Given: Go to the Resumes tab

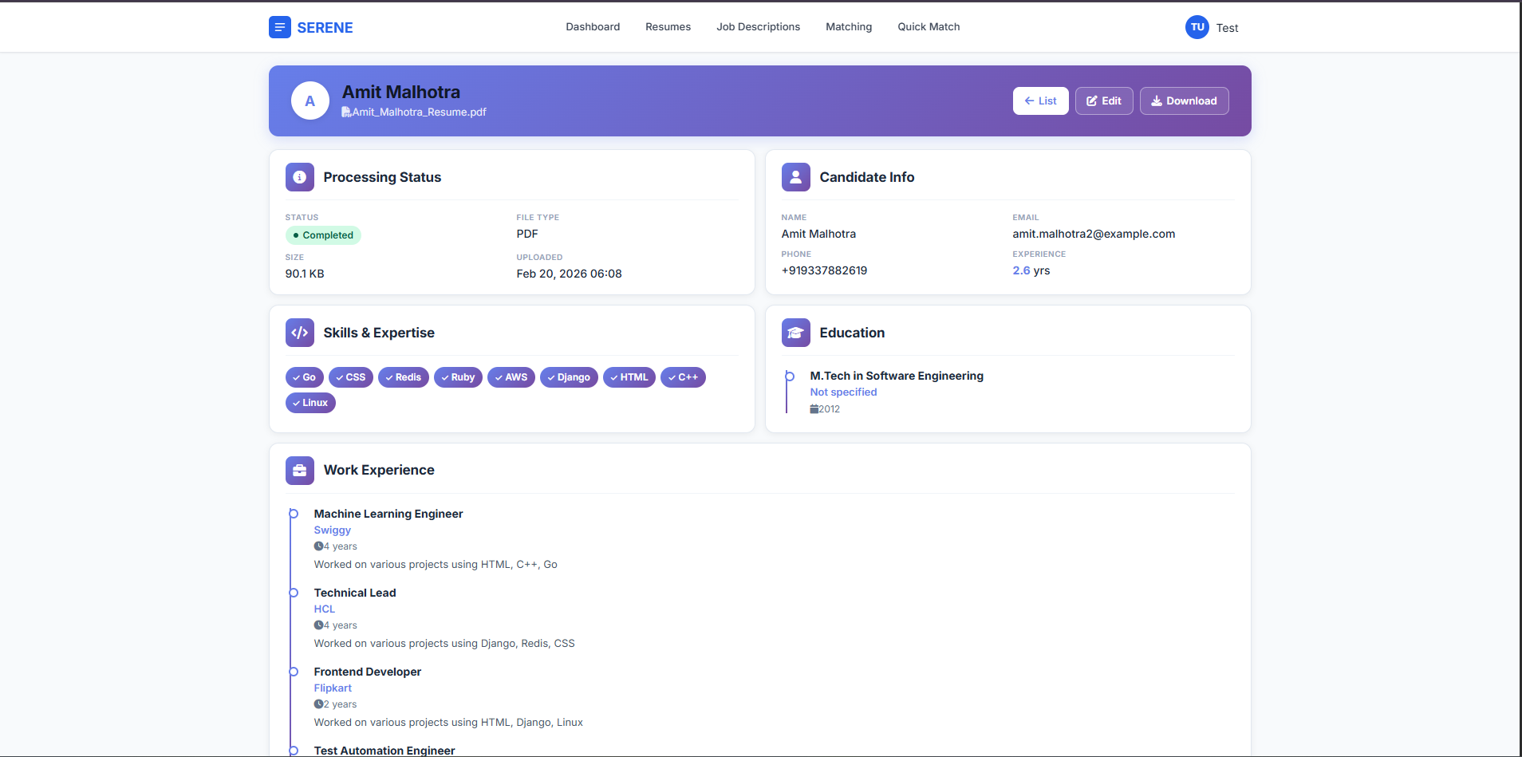Looking at the screenshot, I should coord(668,27).
